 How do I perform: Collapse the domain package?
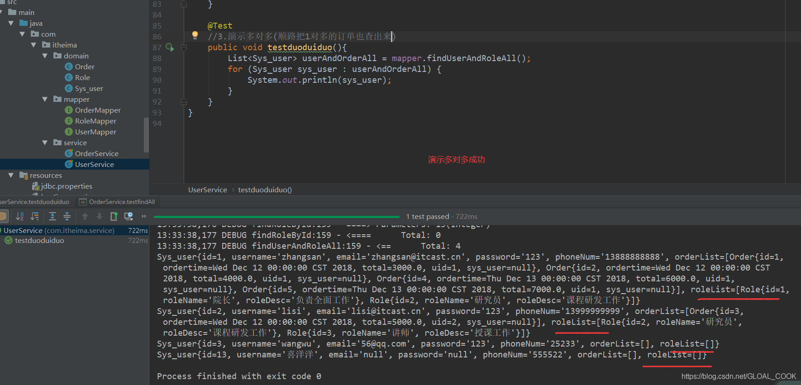click(x=45, y=56)
